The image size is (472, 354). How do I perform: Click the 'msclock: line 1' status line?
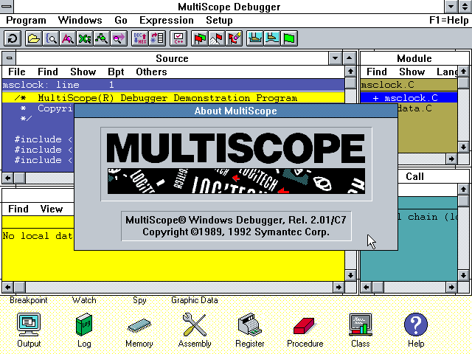(173, 85)
